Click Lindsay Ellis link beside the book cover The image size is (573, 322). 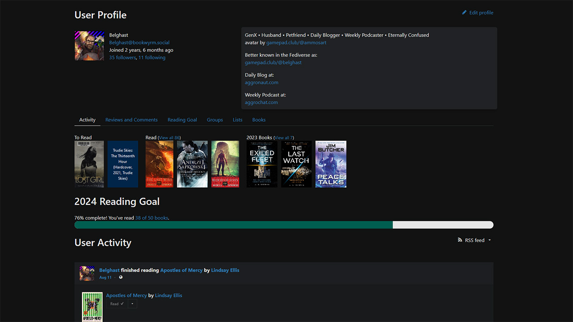[168, 295]
